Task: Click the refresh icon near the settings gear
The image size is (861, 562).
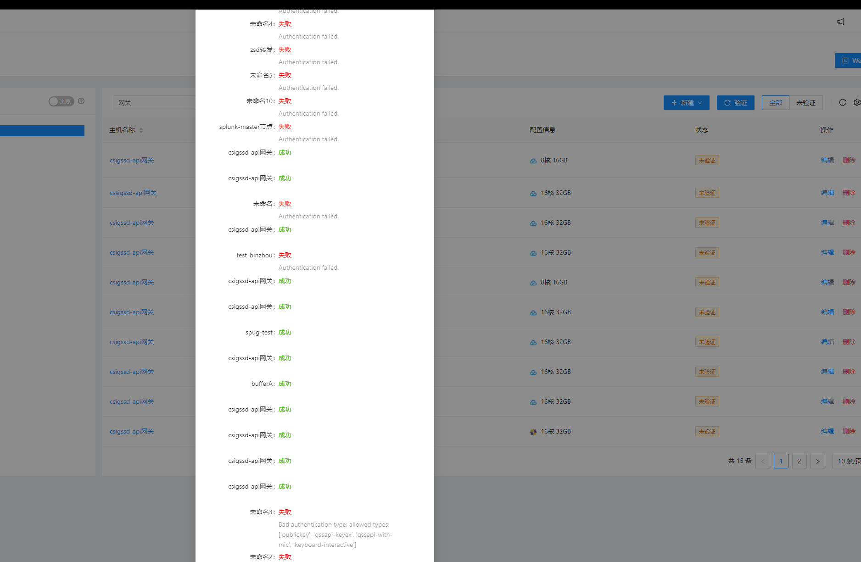Action: point(843,102)
